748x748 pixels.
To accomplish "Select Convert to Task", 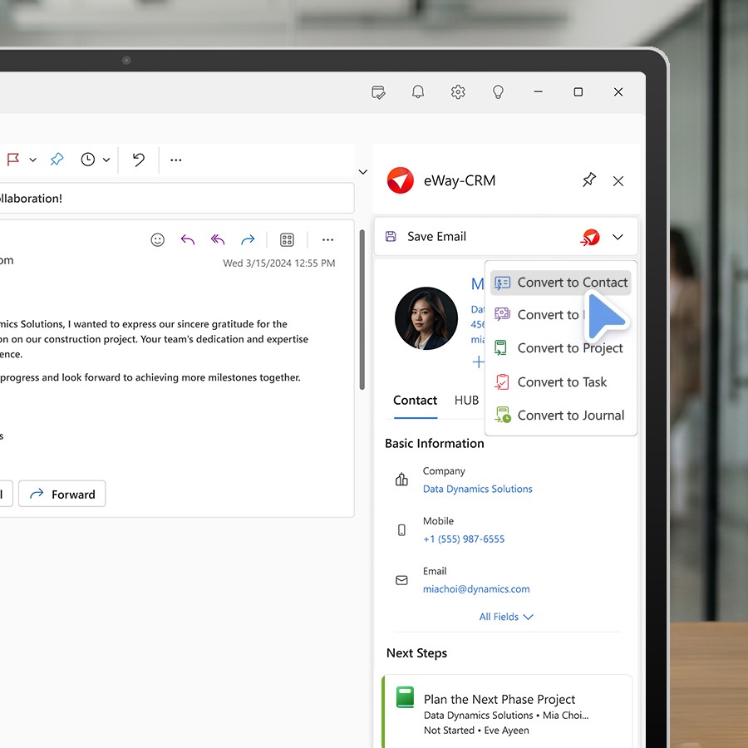I will click(x=560, y=382).
